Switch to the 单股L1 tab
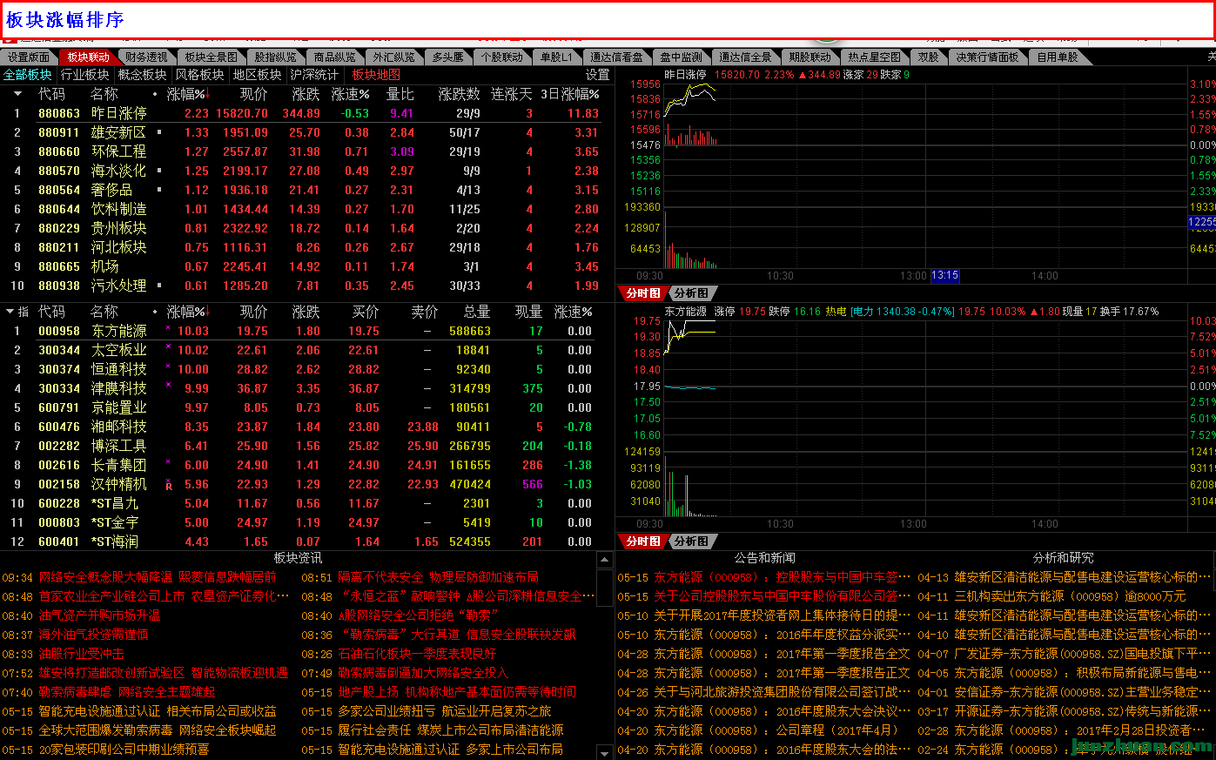Viewport: 1216px width, 760px height. [556, 57]
